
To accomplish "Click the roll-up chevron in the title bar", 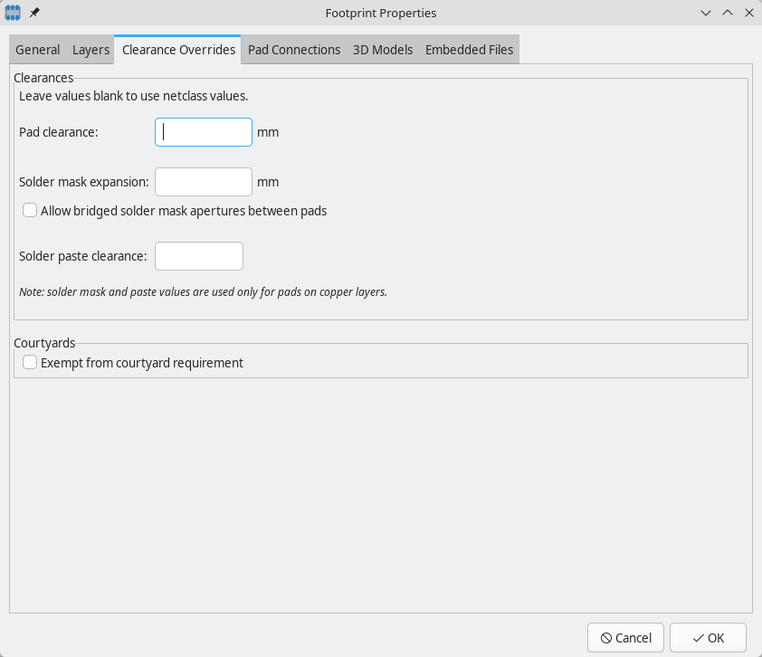I will click(x=727, y=13).
